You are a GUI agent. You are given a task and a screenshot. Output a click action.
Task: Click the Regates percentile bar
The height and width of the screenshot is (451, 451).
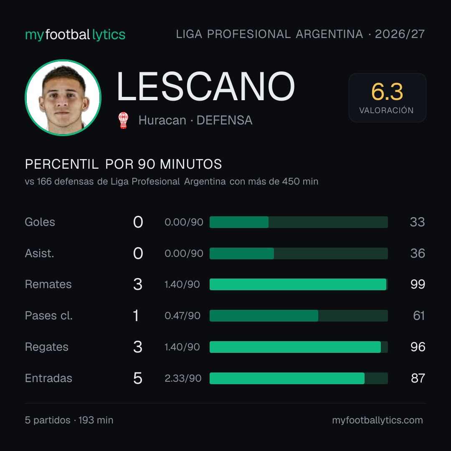(299, 347)
